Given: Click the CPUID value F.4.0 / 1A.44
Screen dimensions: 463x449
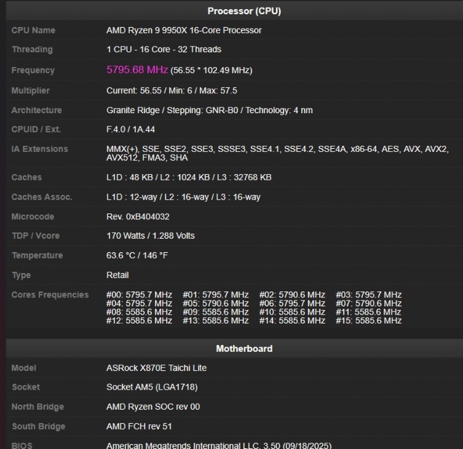Looking at the screenshot, I should click(130, 129).
